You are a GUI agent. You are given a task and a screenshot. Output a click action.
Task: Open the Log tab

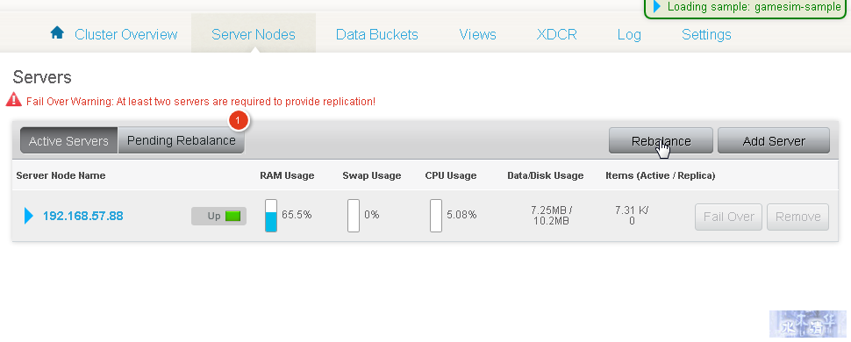point(629,35)
